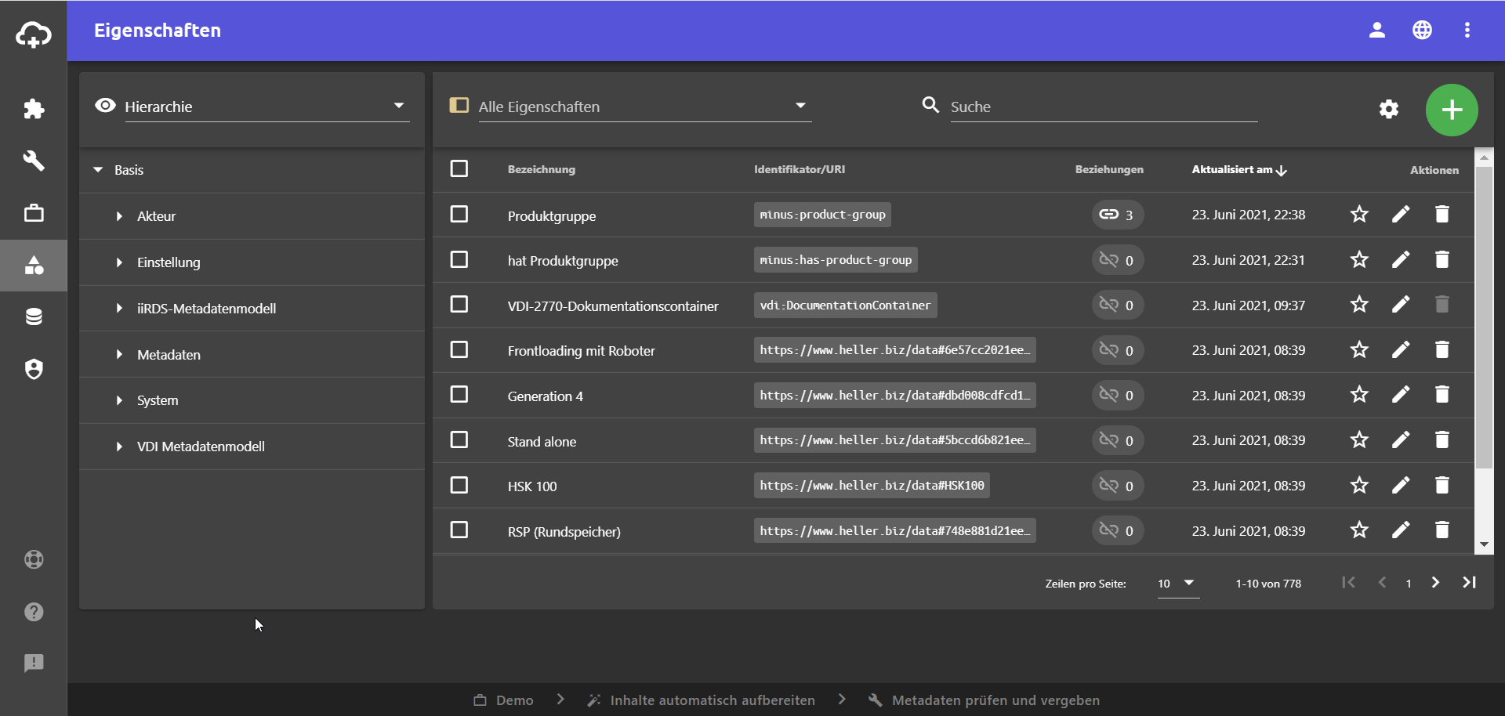Sort by Identifikator/URI column header
The height and width of the screenshot is (716, 1505).
tap(800, 169)
